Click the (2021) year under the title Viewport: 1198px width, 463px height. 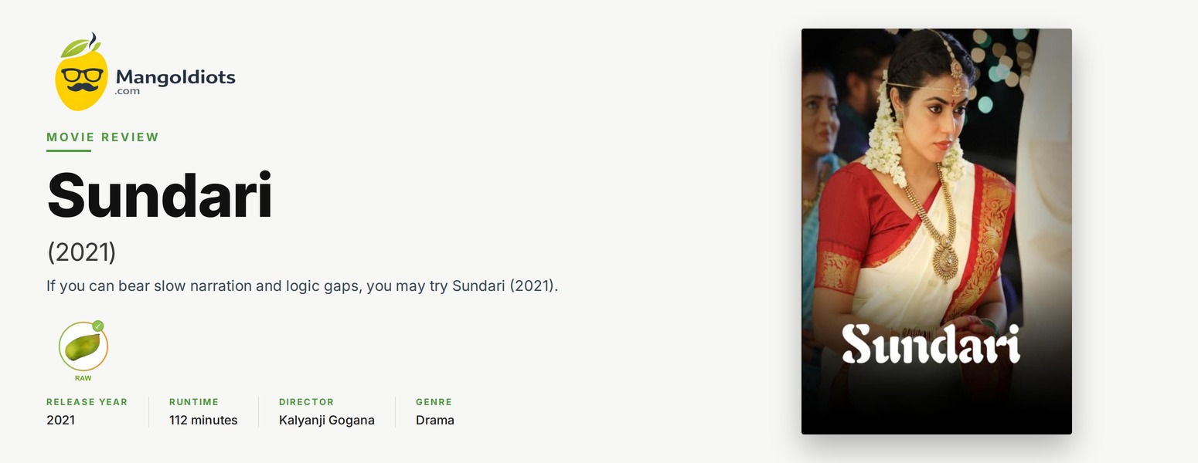tap(81, 252)
